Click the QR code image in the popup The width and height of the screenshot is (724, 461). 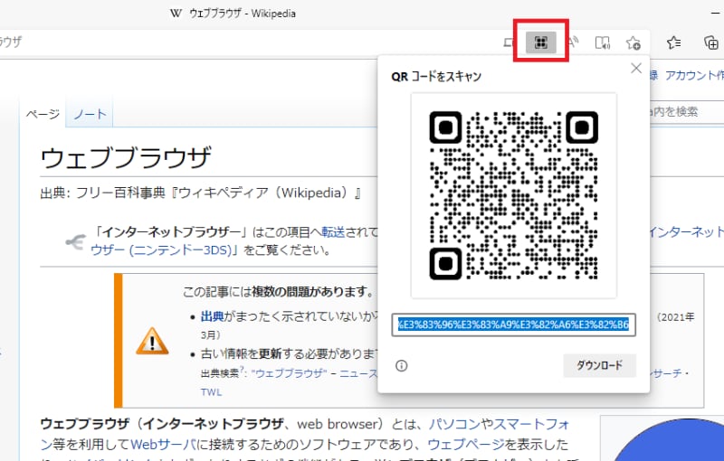click(x=513, y=194)
